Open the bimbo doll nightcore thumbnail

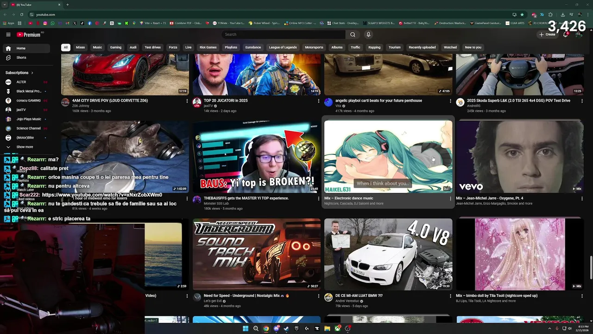click(520, 254)
